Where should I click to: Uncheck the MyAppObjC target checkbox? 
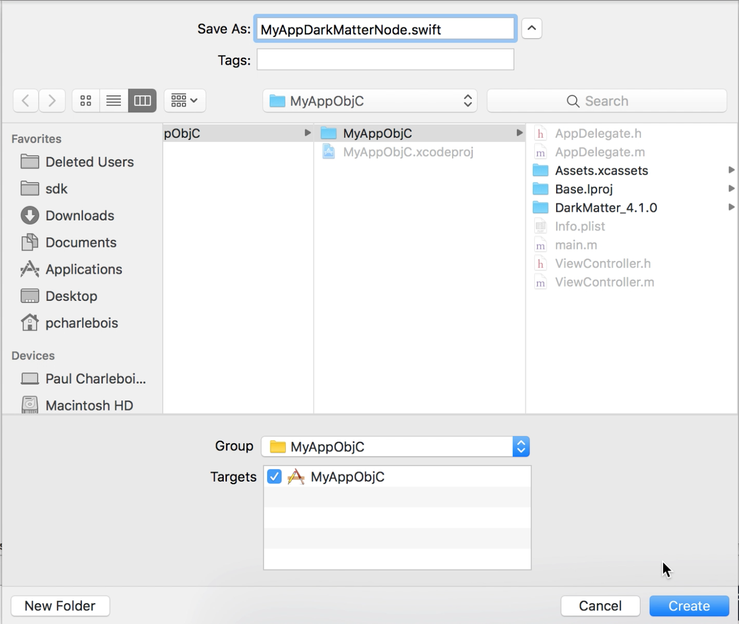coord(275,477)
